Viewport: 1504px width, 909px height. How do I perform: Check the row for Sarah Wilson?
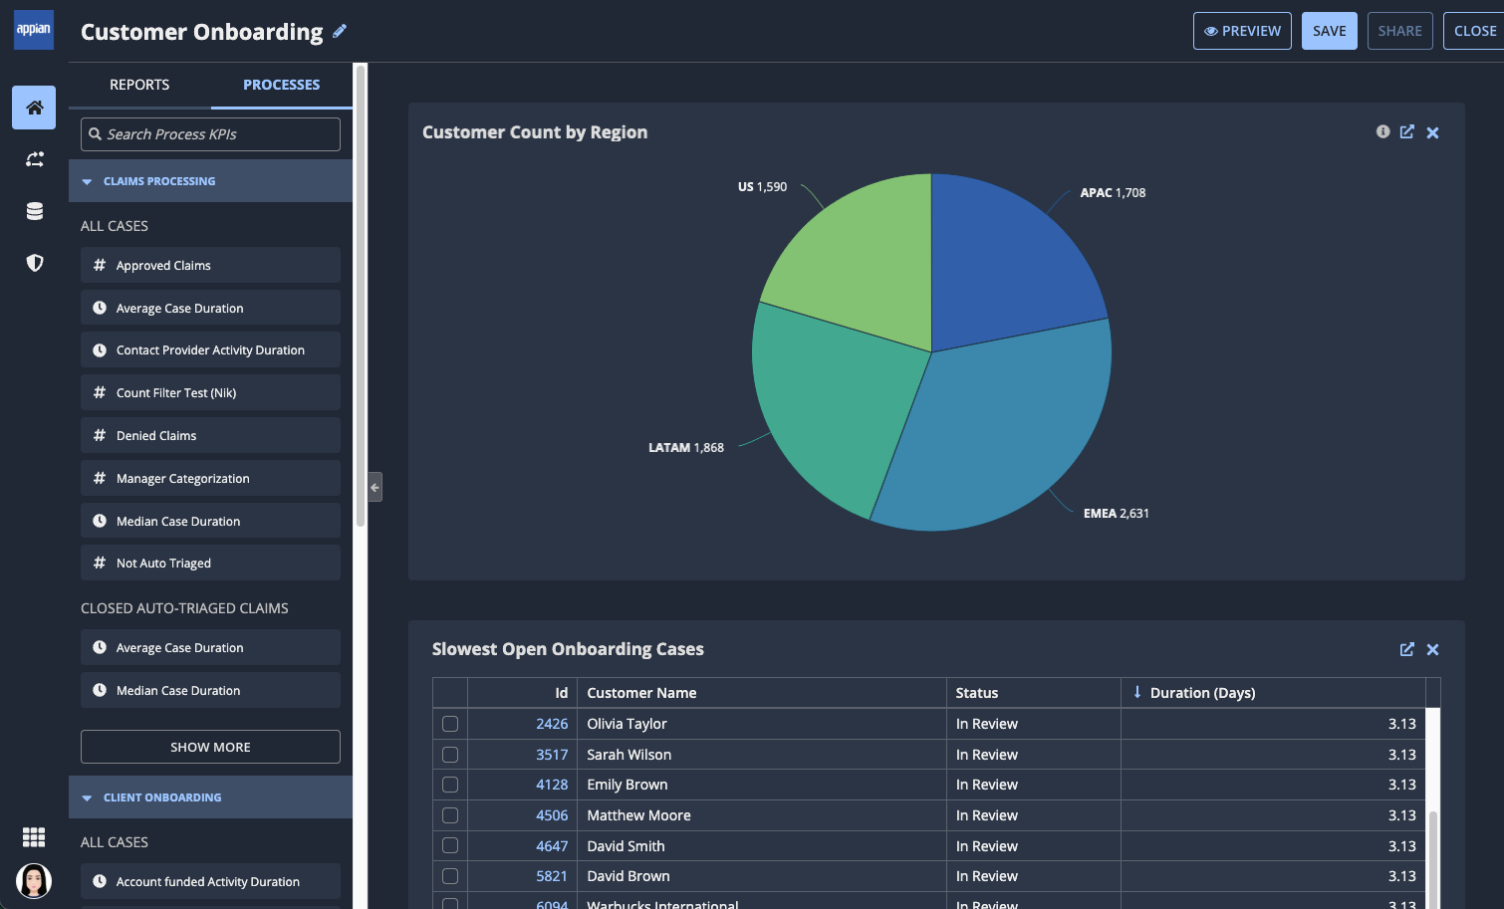pyautogui.click(x=450, y=755)
